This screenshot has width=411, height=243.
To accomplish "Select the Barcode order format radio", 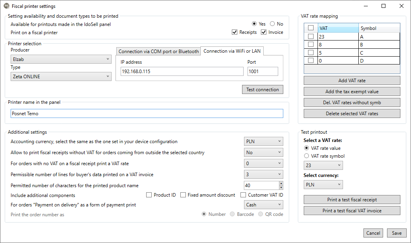I will 232,214.
